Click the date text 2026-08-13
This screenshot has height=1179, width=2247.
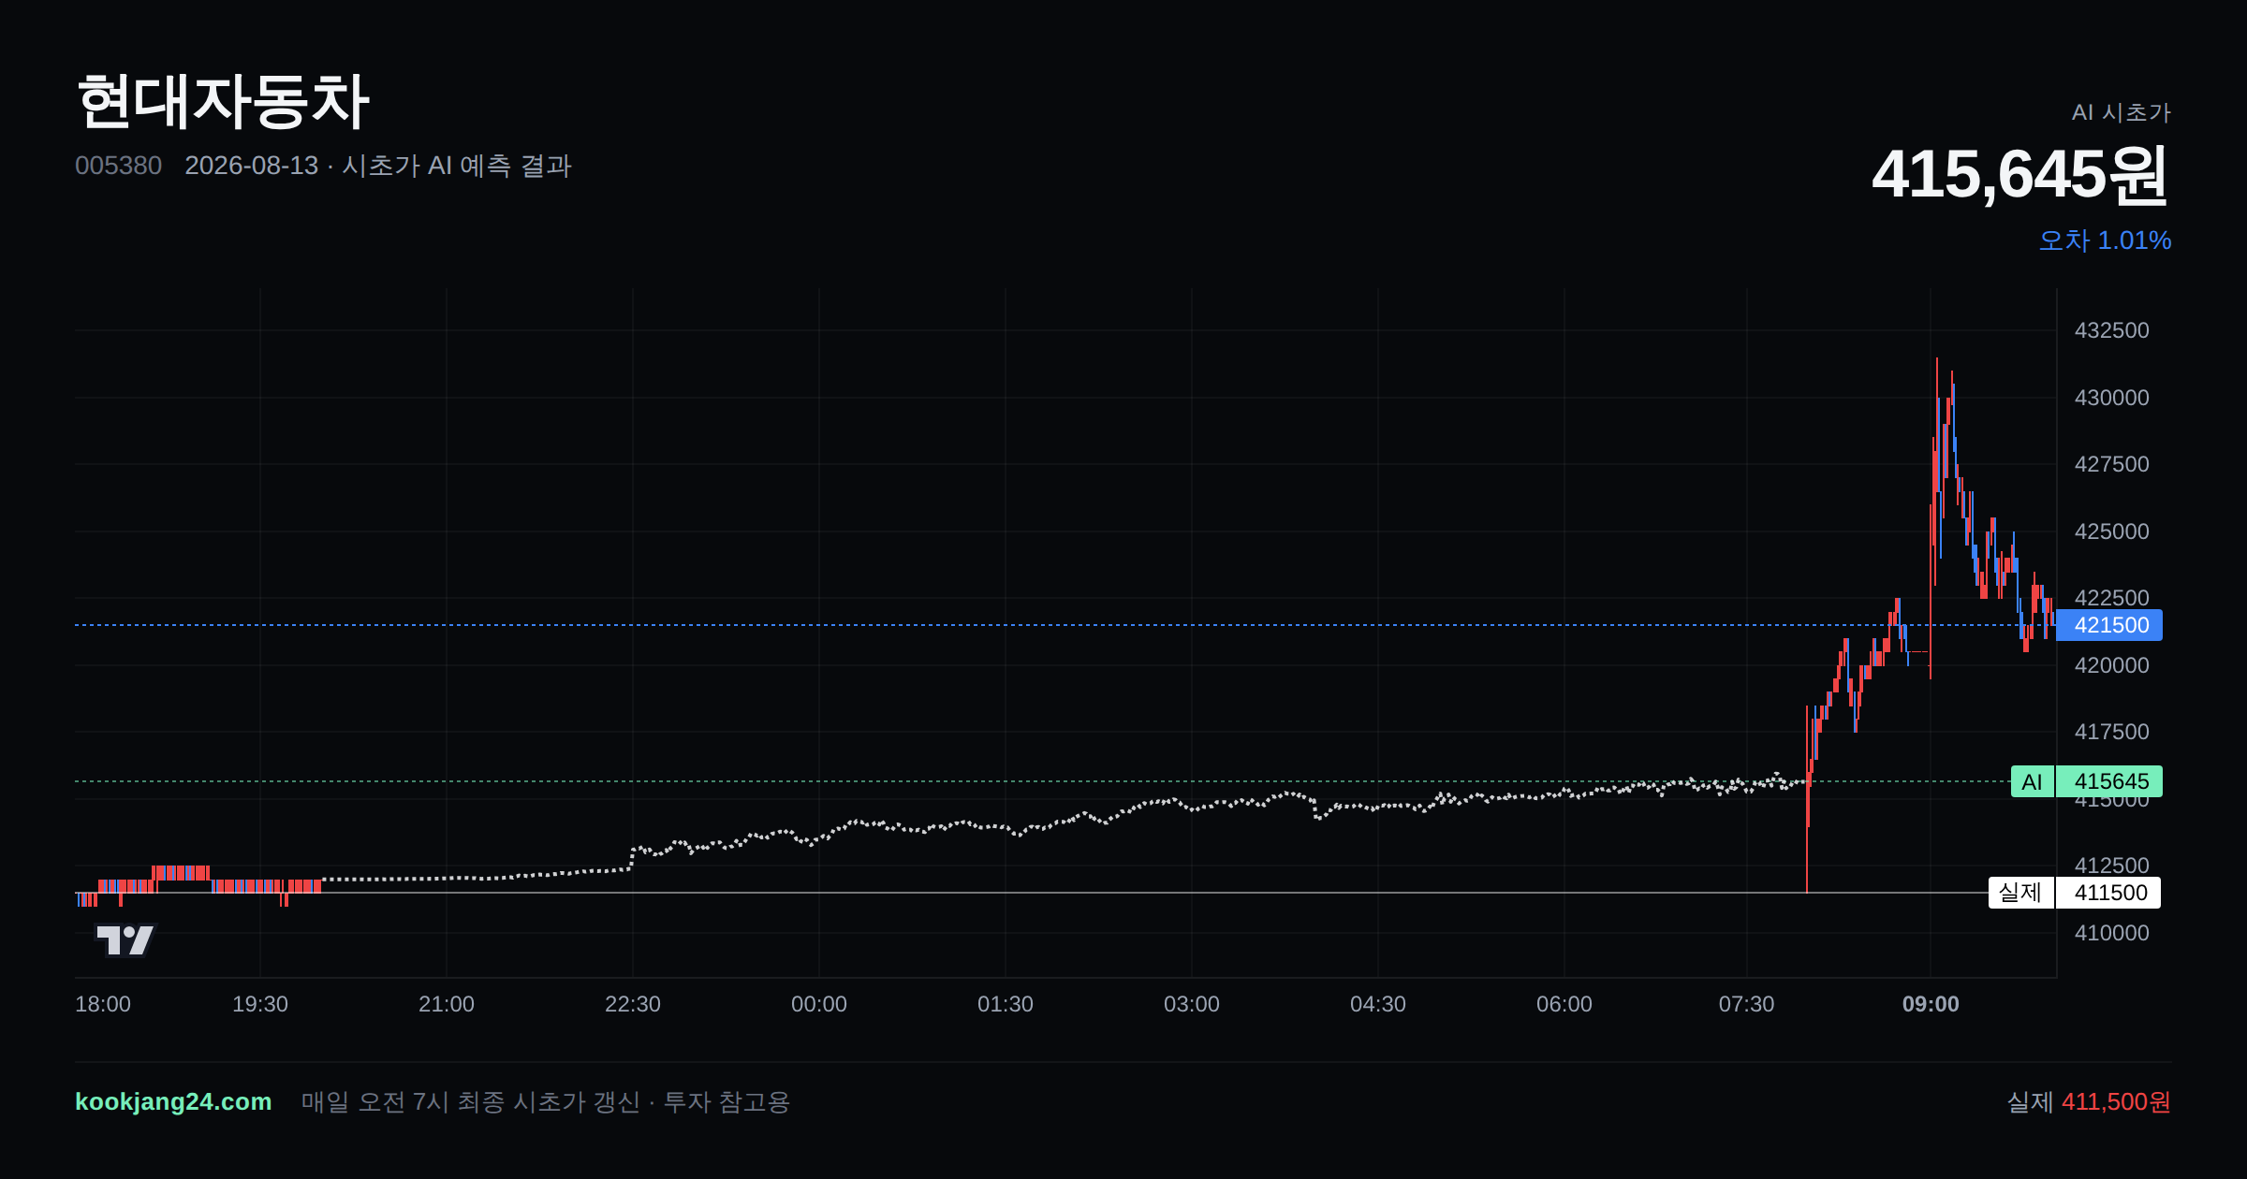[x=251, y=166]
